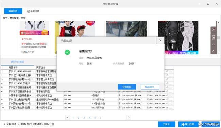
Task: Click the https://ccc-x.jd.com link cell
Action: click(x=132, y=96)
